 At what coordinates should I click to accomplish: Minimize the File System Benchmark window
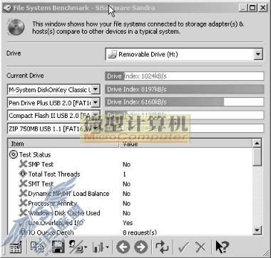tap(243, 8)
